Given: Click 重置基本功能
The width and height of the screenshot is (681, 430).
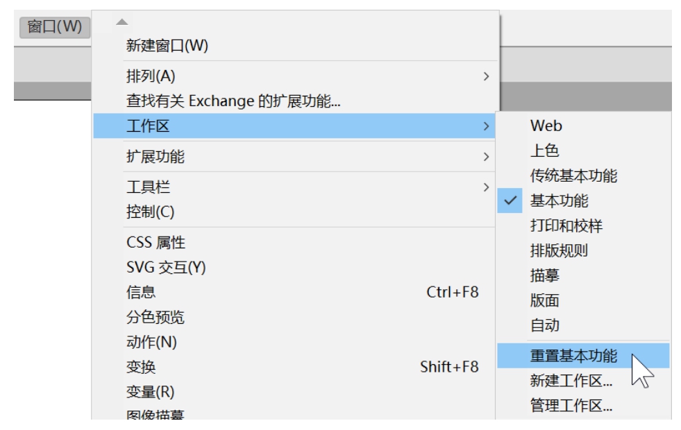Looking at the screenshot, I should point(573,356).
